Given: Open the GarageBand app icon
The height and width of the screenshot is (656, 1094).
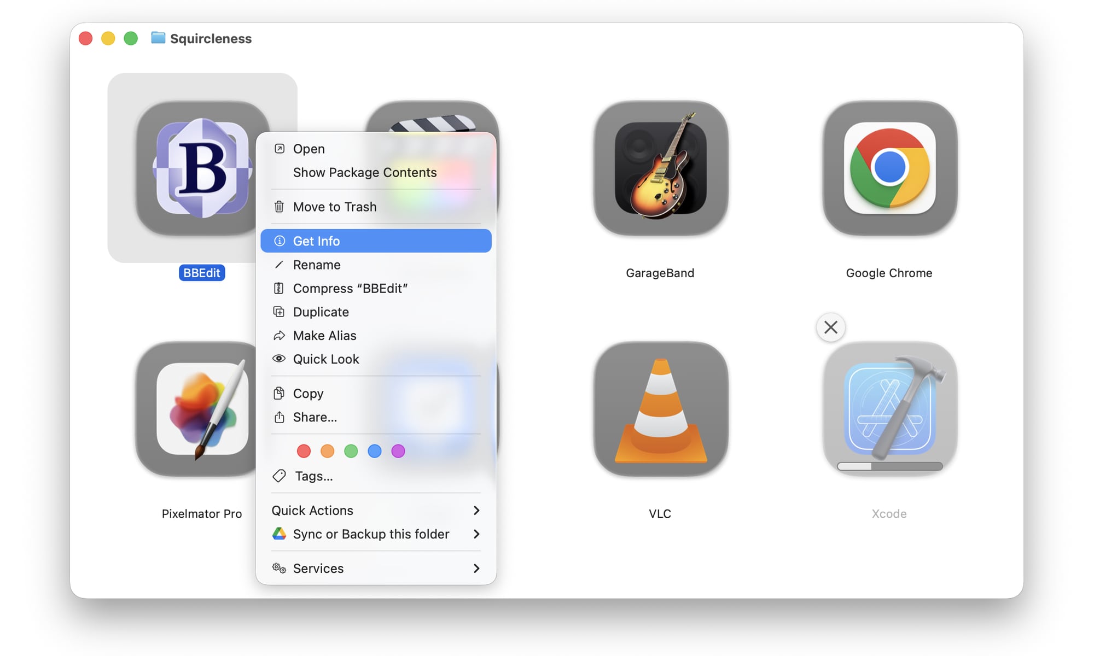Looking at the screenshot, I should [x=659, y=169].
